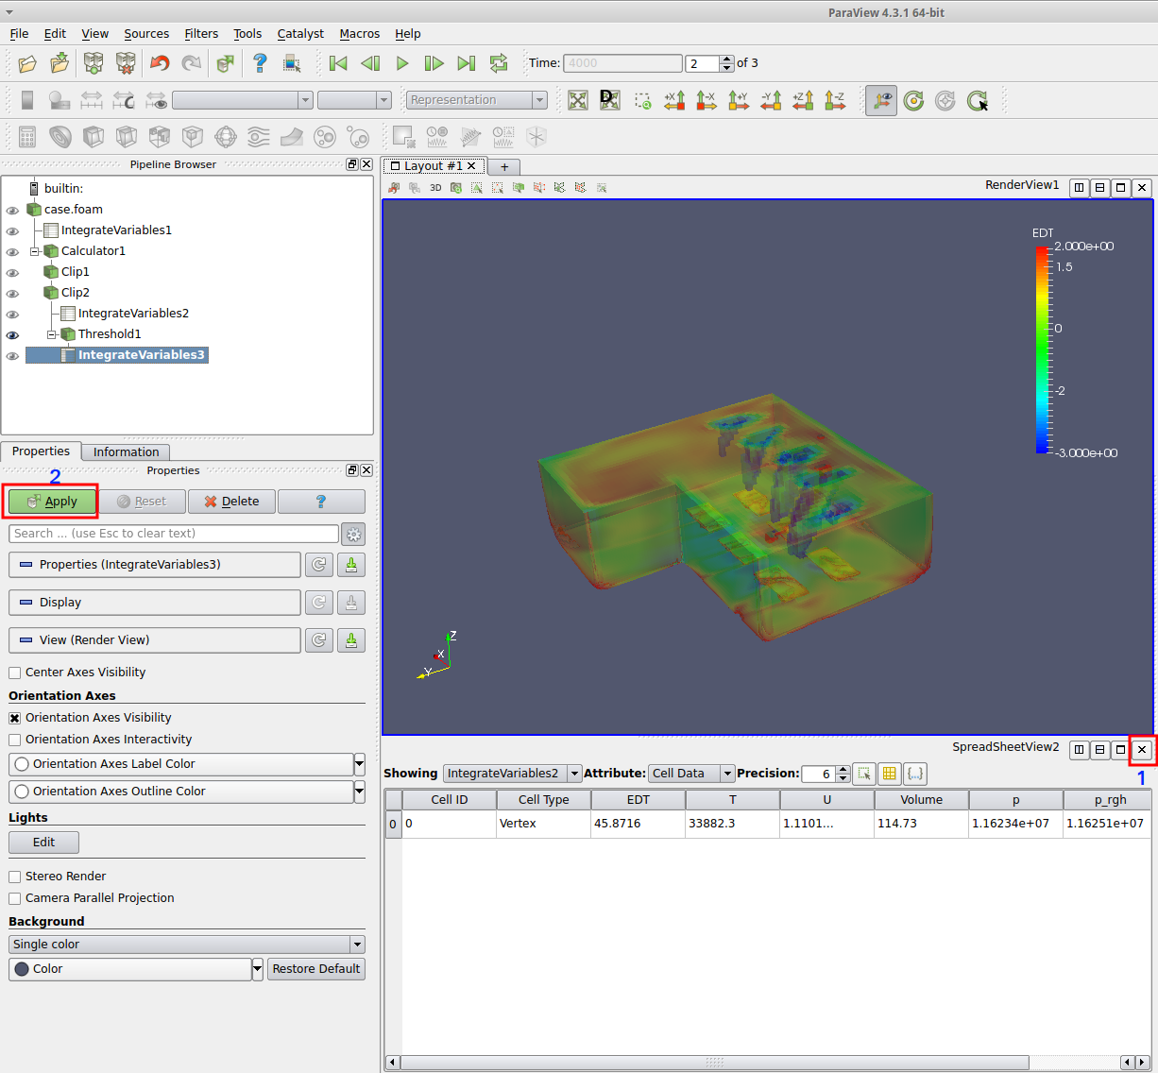Click the Restore Default button
The height and width of the screenshot is (1073, 1158).
coord(315,969)
